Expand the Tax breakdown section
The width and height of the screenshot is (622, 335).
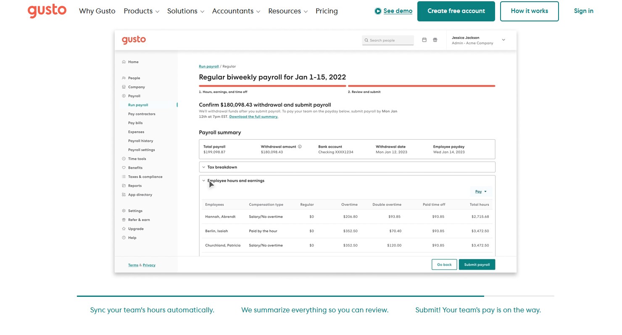pos(204,167)
